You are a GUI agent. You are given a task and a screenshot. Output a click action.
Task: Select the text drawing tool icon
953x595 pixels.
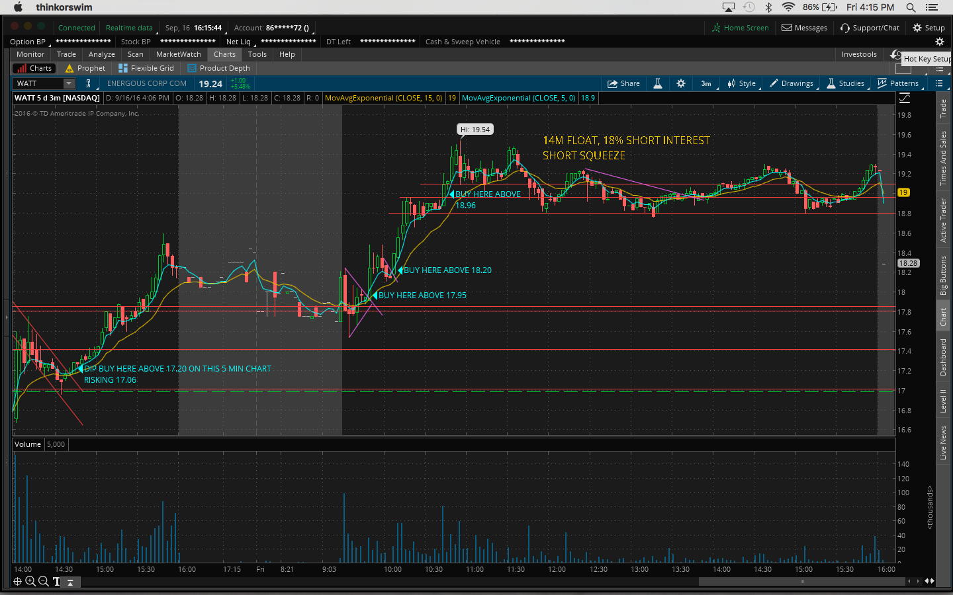[x=56, y=582]
